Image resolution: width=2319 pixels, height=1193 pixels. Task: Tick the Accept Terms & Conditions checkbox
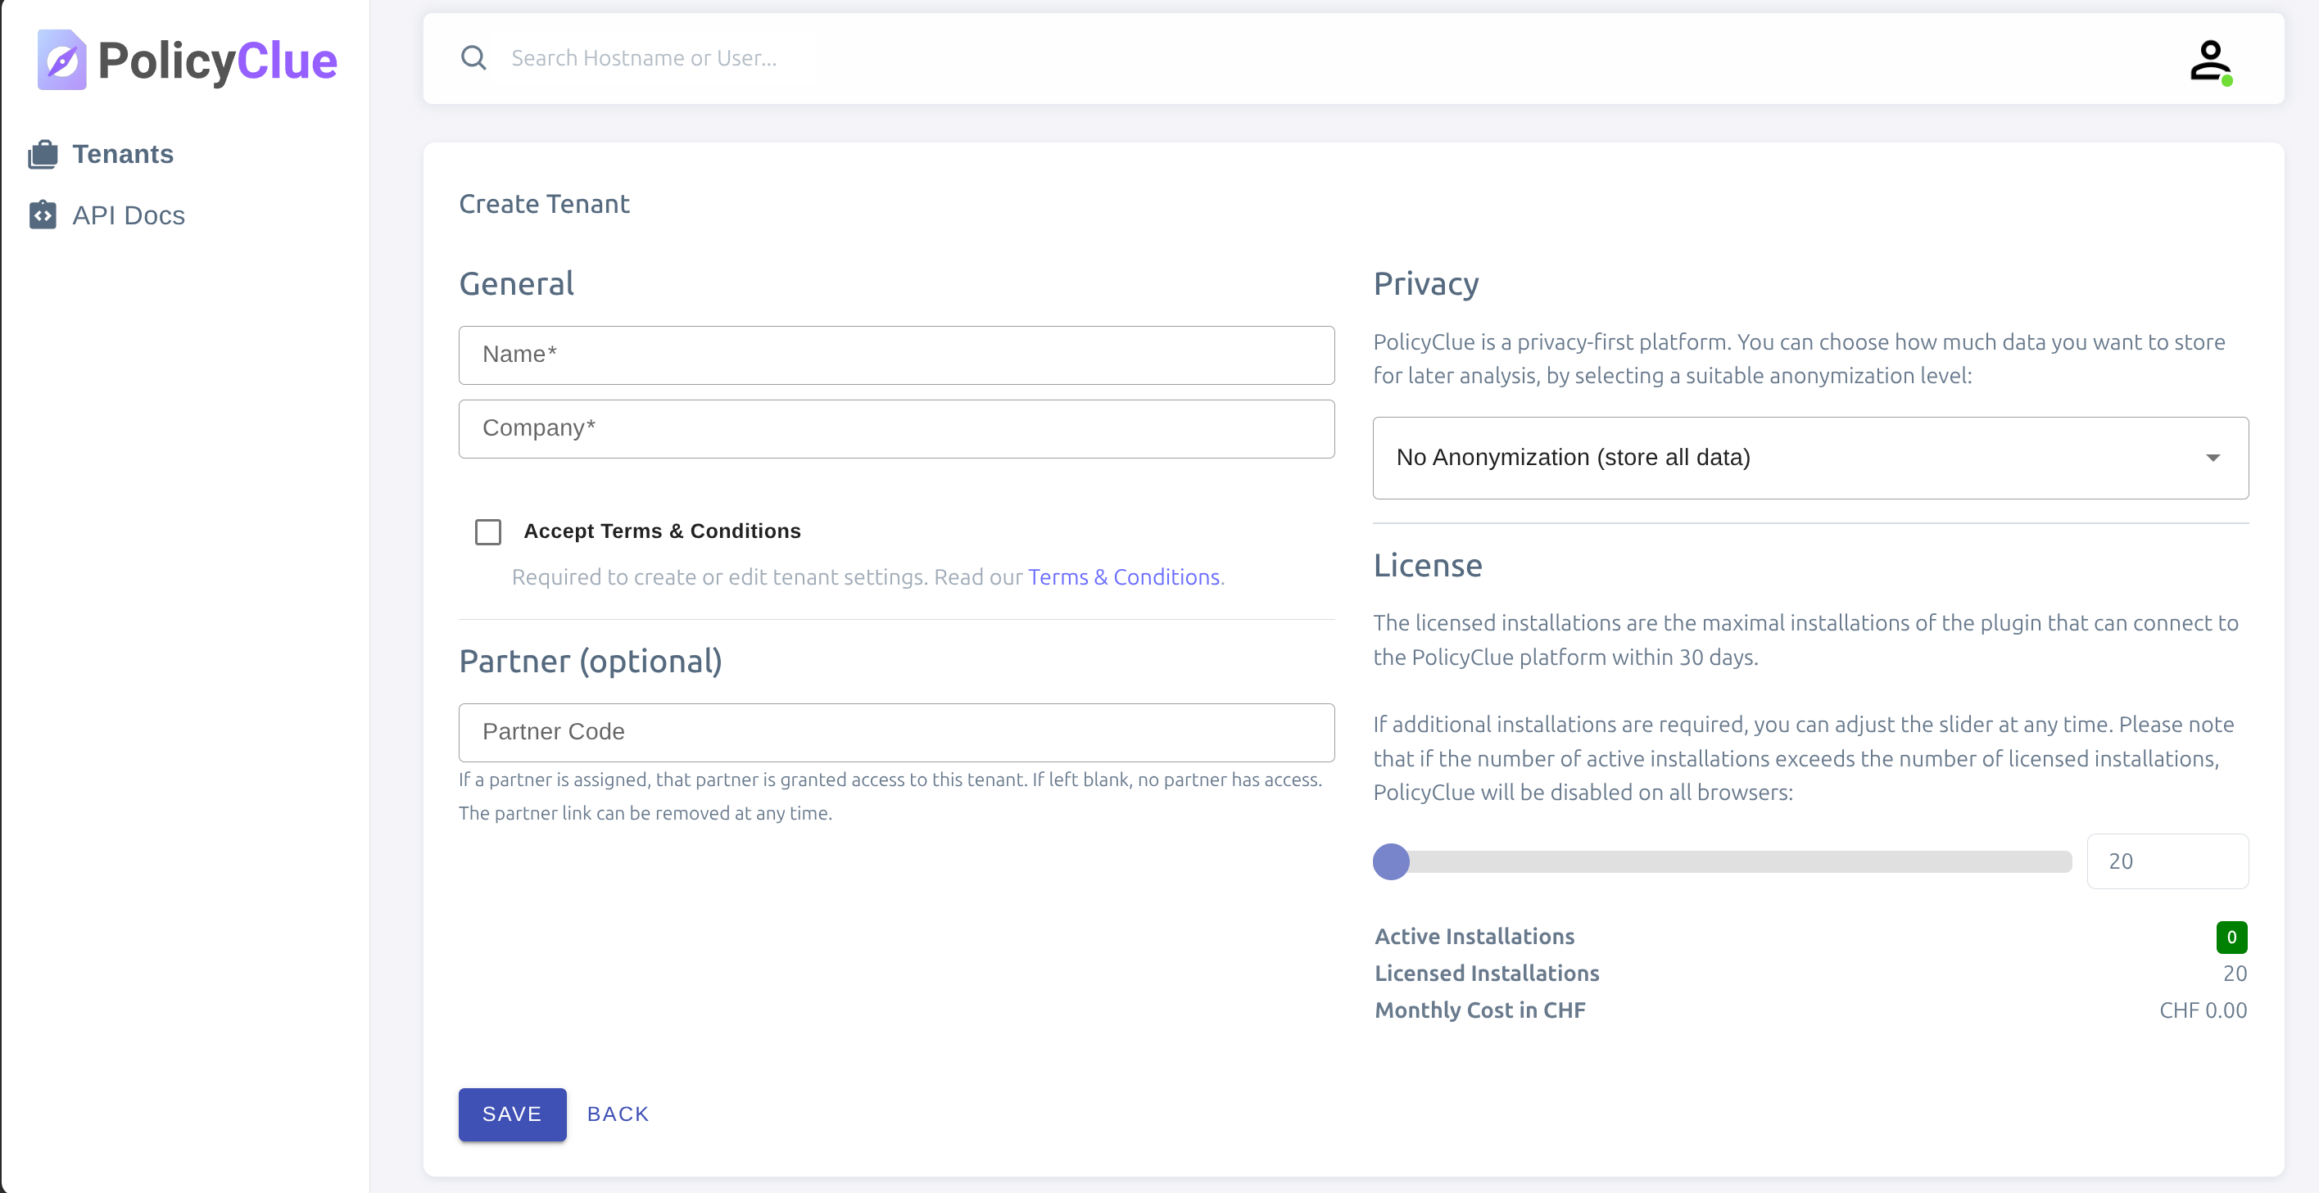click(x=488, y=531)
